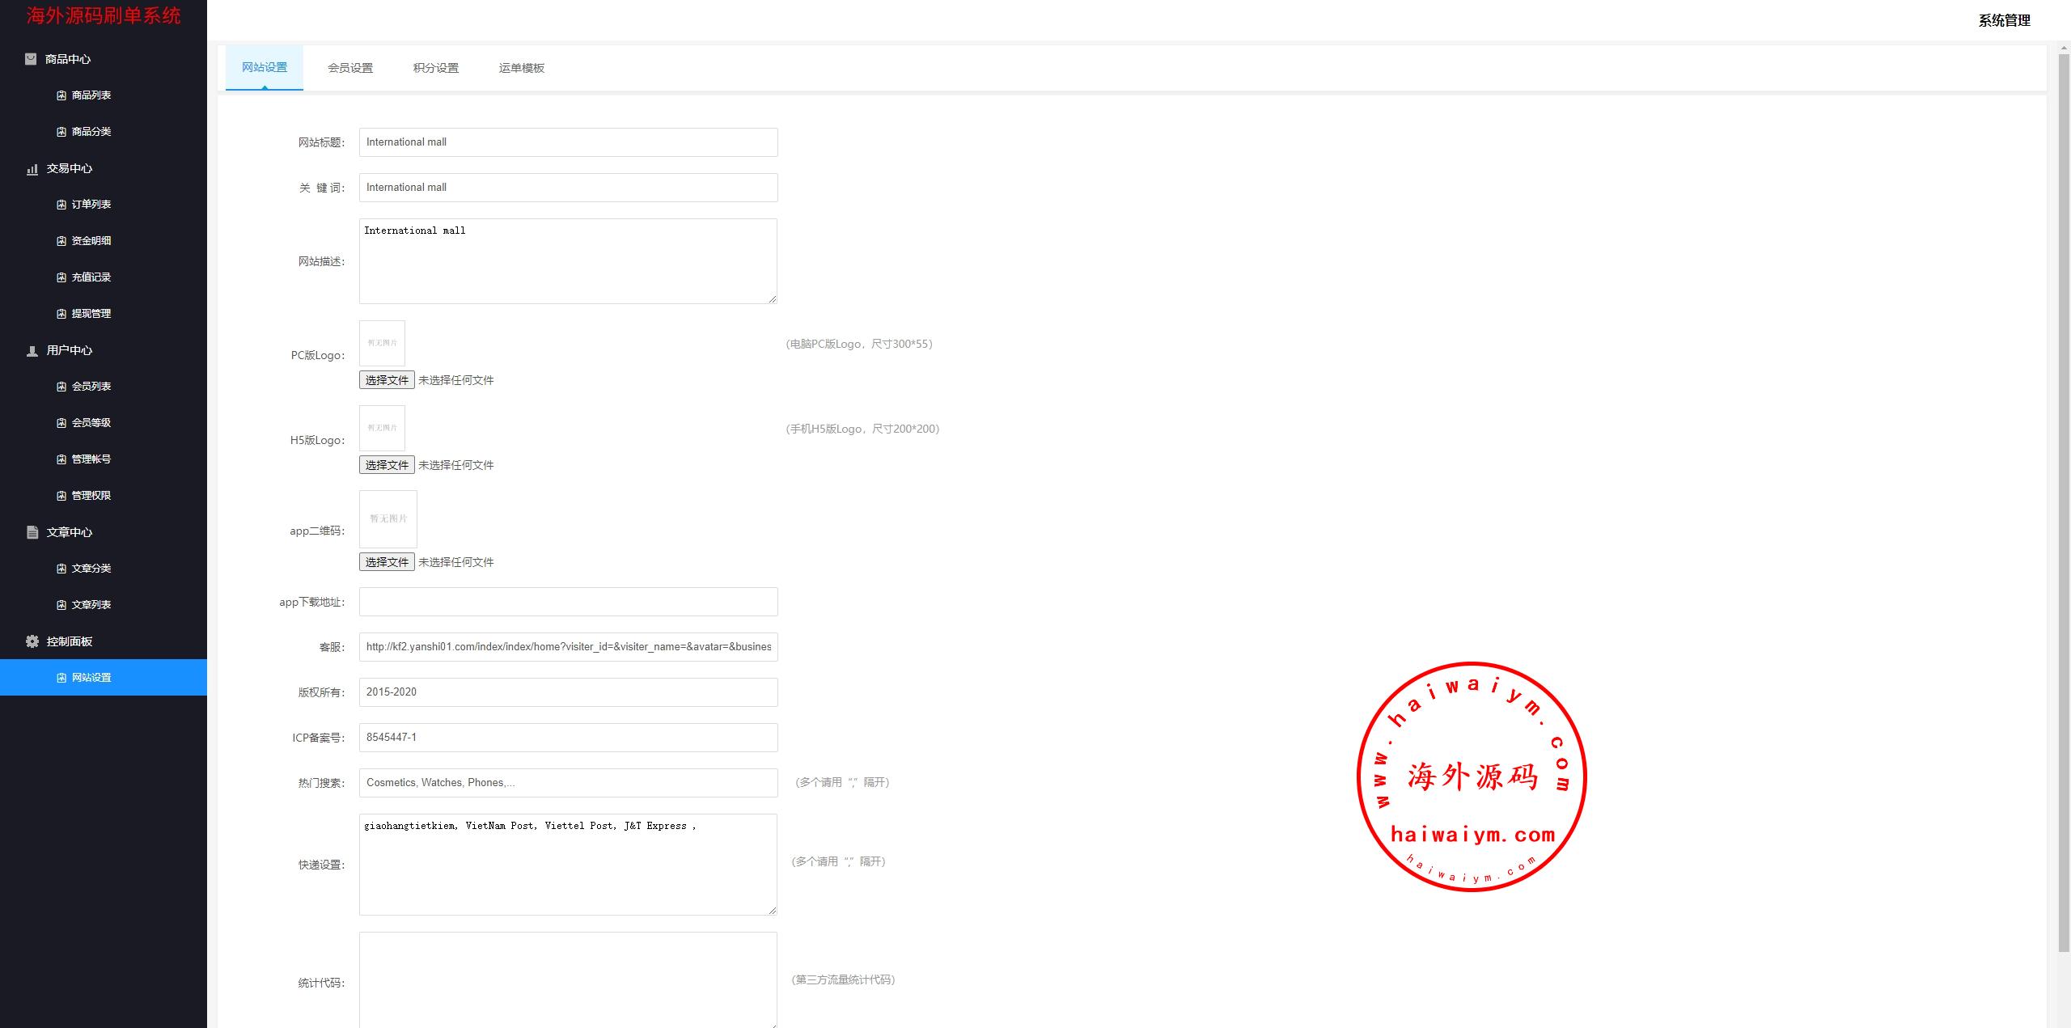Switch to the 会员设置 tab
Screen dimensions: 2071x1028
[350, 68]
